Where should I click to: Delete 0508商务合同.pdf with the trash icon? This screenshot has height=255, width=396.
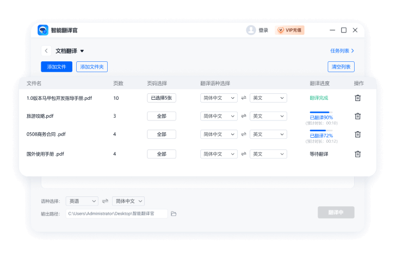tap(357, 135)
